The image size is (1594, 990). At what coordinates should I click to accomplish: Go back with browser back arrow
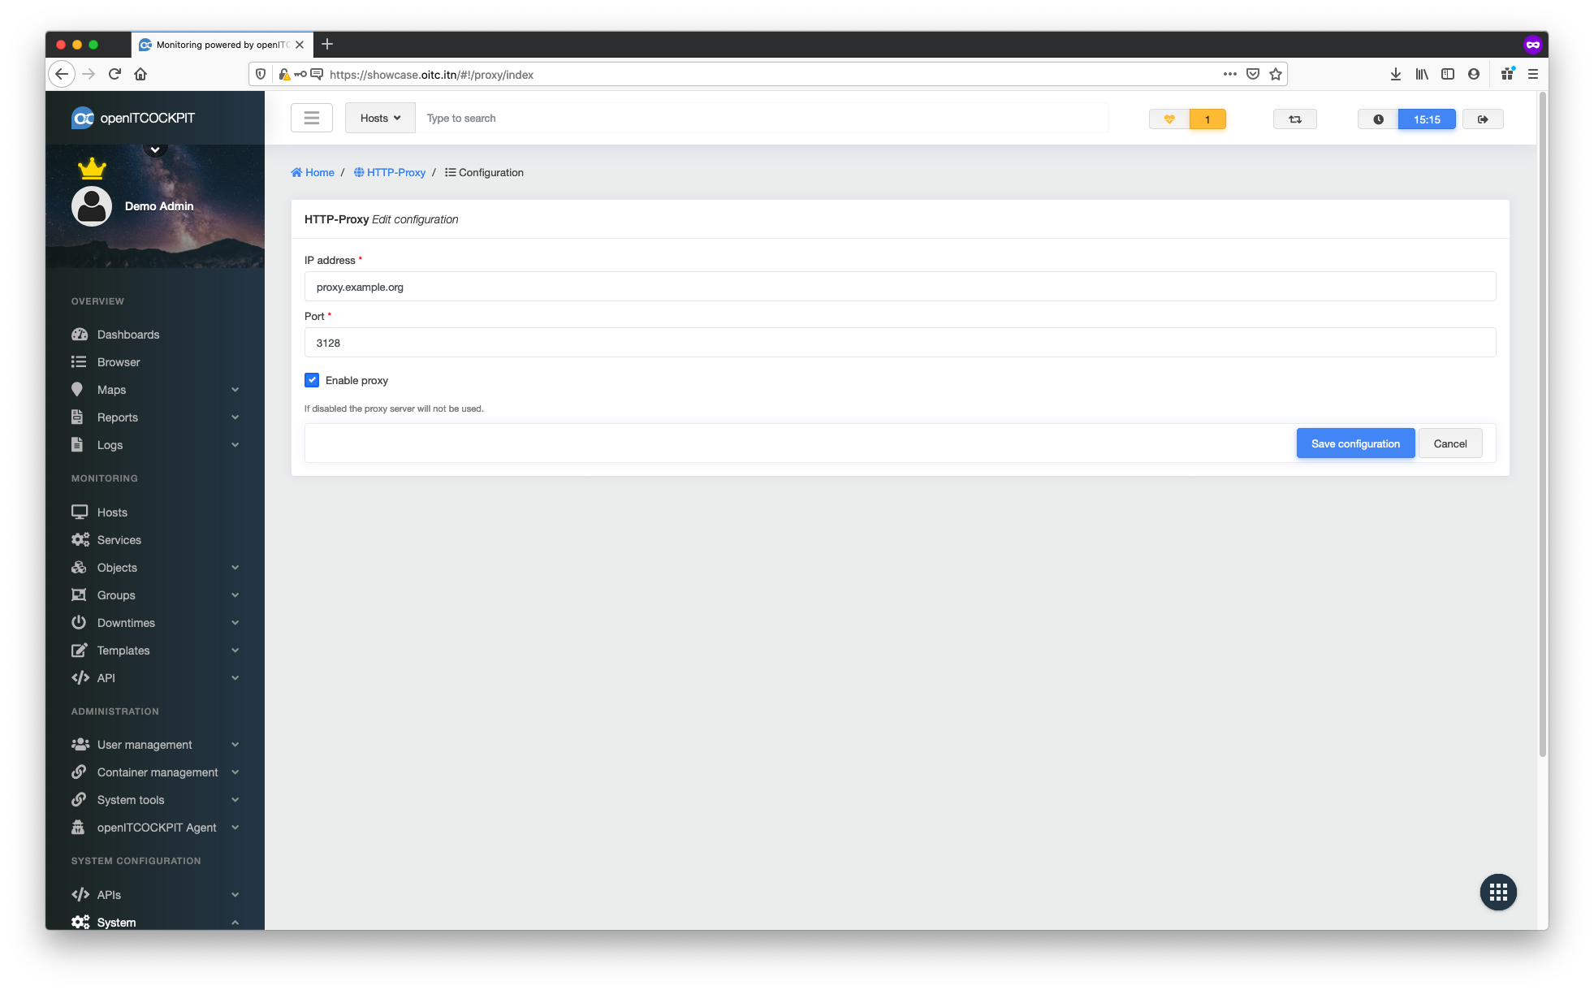(62, 74)
